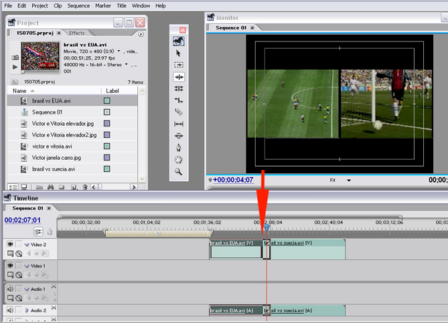Click the timeline timecode 00;02;07;01

[22, 220]
